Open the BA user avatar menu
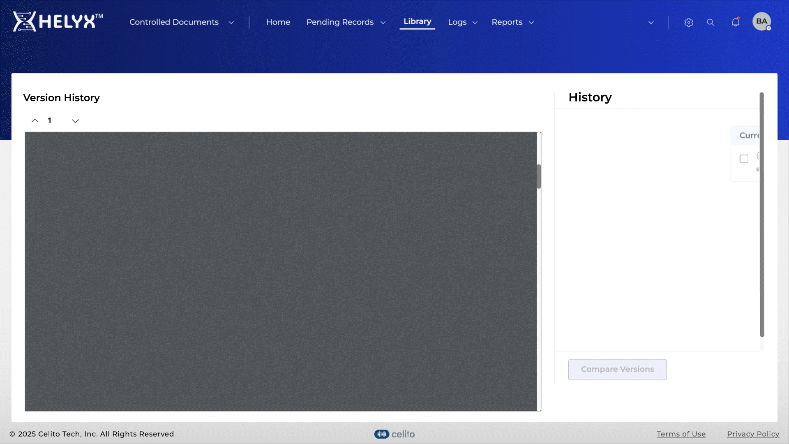Image resolution: width=789 pixels, height=444 pixels. (x=761, y=21)
